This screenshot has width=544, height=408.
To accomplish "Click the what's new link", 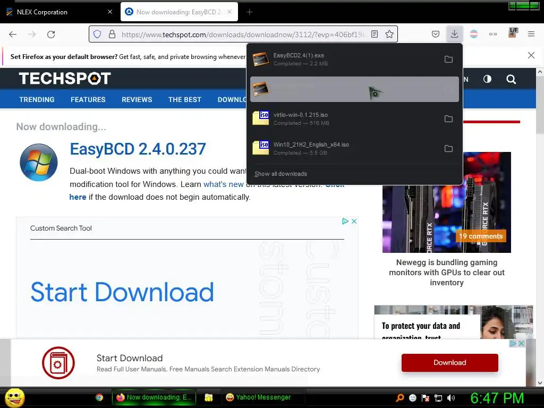I will [x=224, y=184].
